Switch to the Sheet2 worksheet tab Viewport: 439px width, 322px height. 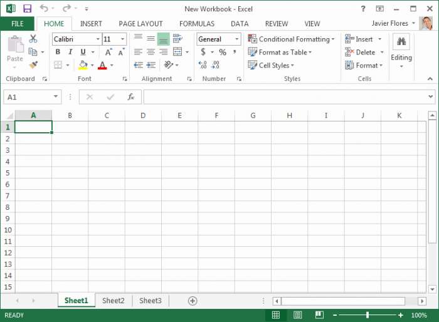point(114,301)
